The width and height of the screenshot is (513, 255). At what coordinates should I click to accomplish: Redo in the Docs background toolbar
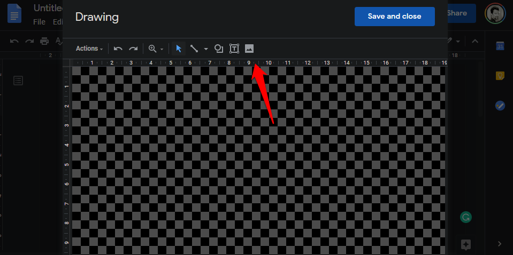coord(29,41)
